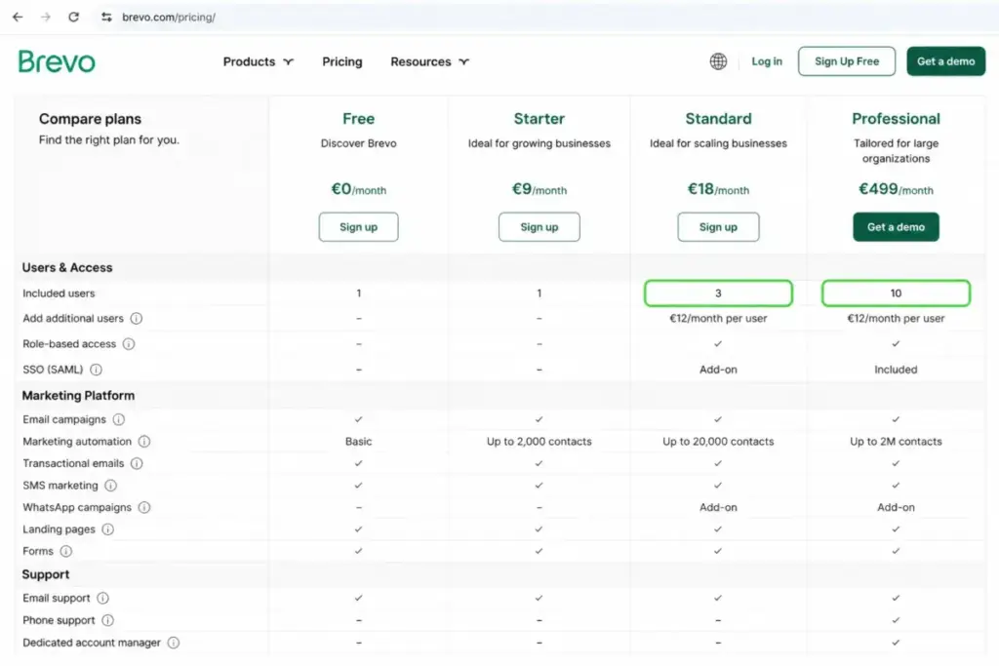Go to home via Brevo logo
This screenshot has width=999, height=666.
[x=57, y=61]
